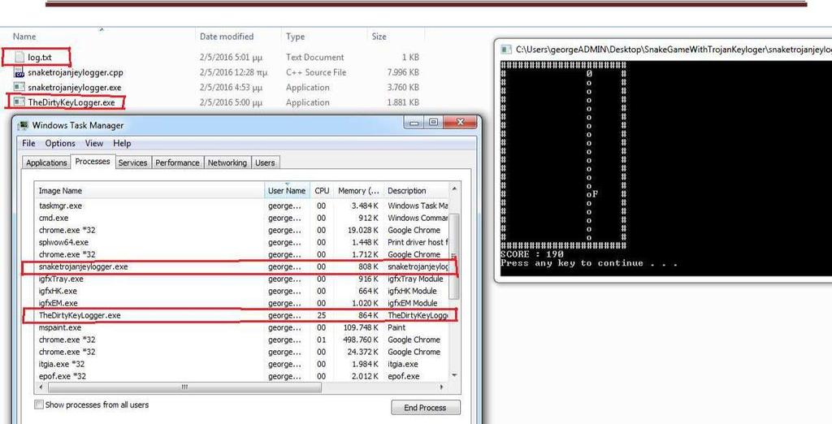Sort processes by CPU column
The height and width of the screenshot is (424, 832).
point(322,191)
